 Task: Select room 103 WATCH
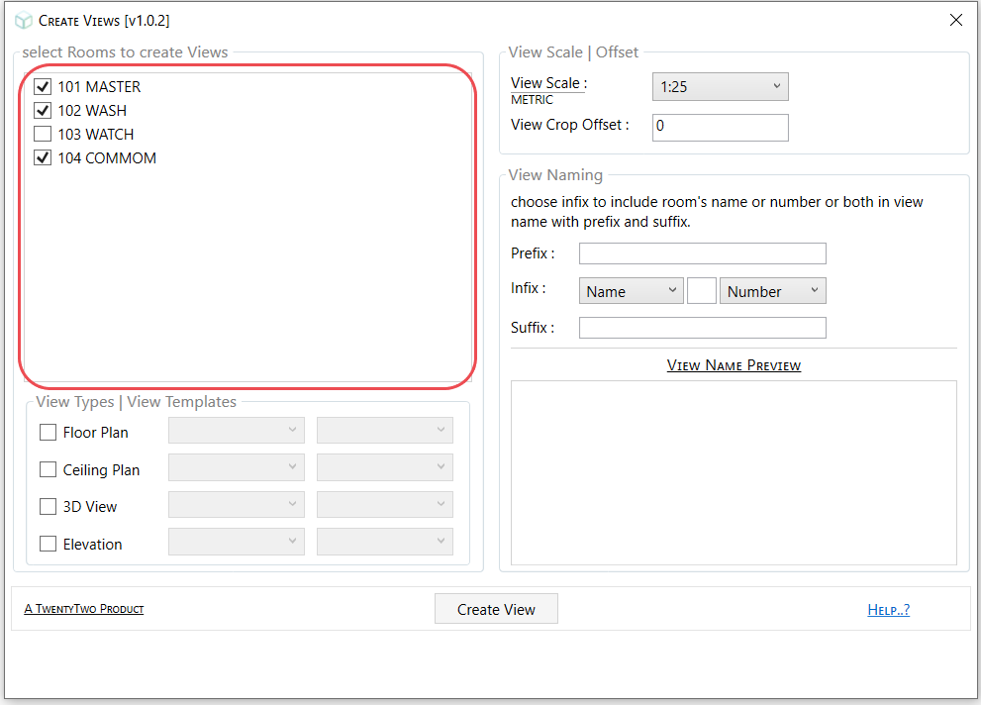coord(42,134)
